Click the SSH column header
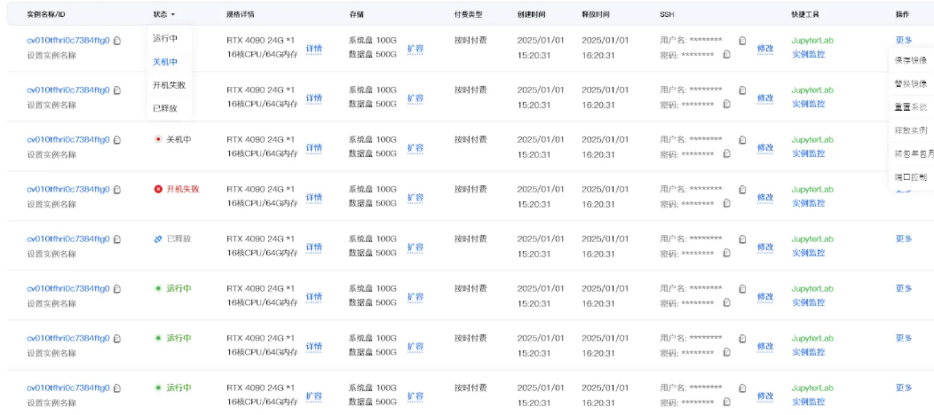The image size is (934, 415). point(667,15)
